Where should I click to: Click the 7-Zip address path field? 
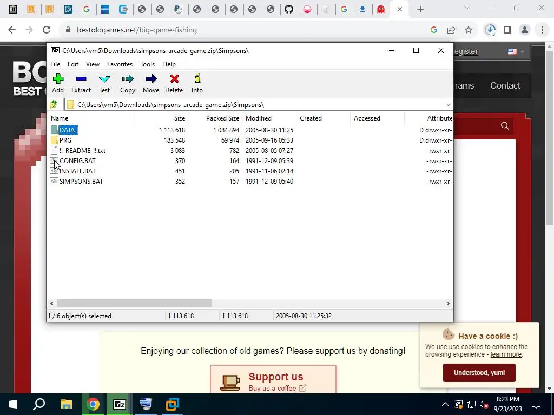[258, 105]
